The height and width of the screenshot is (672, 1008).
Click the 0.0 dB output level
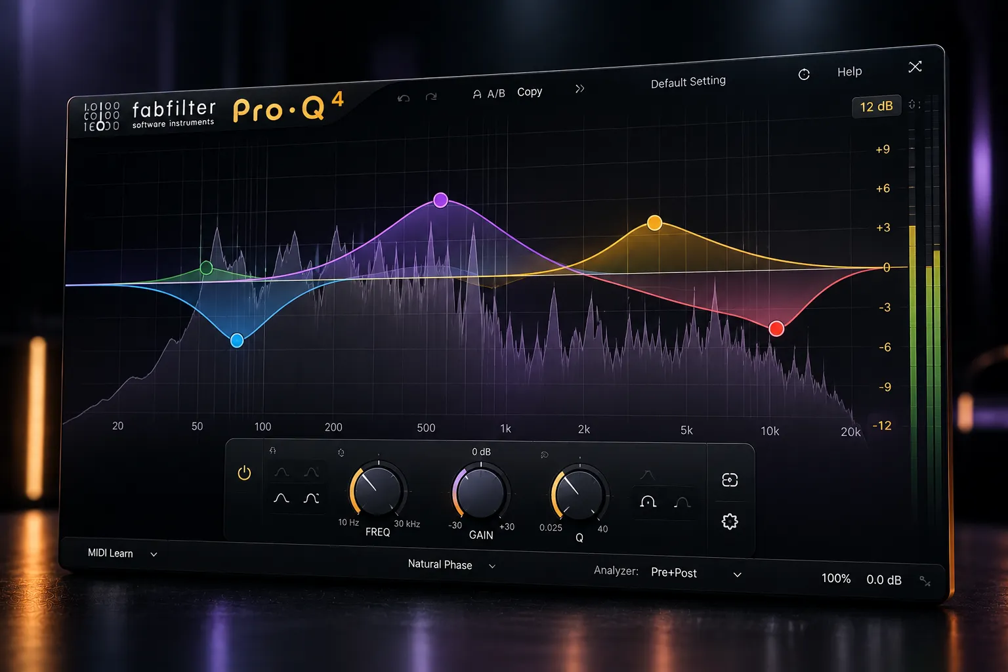pos(884,579)
